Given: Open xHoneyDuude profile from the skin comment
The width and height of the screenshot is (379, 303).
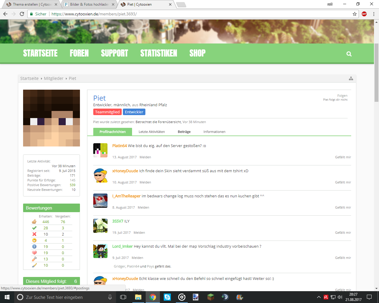Looking at the screenshot, I should pyautogui.click(x=125, y=171).
